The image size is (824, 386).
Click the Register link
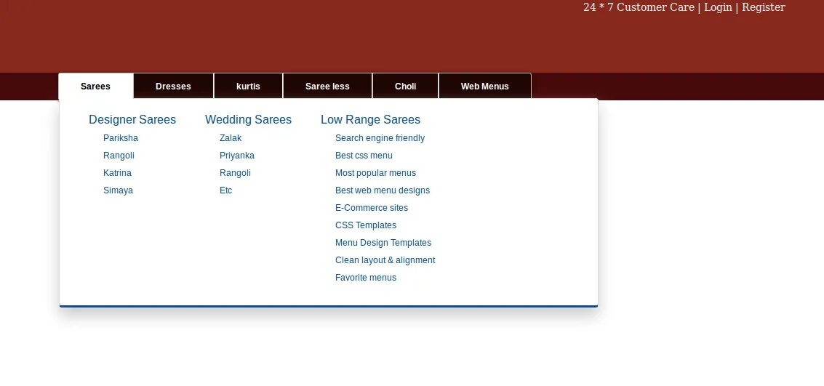[763, 7]
